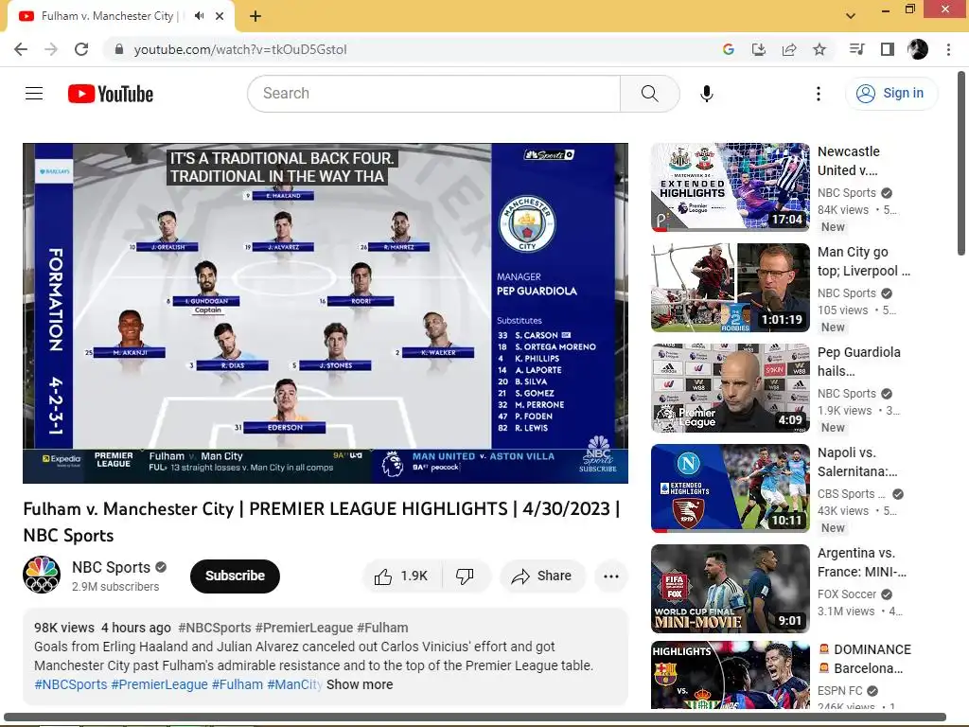Viewport: 969px width, 727px height.
Task: Open the Newcastle United v. video title
Action: [849, 161]
